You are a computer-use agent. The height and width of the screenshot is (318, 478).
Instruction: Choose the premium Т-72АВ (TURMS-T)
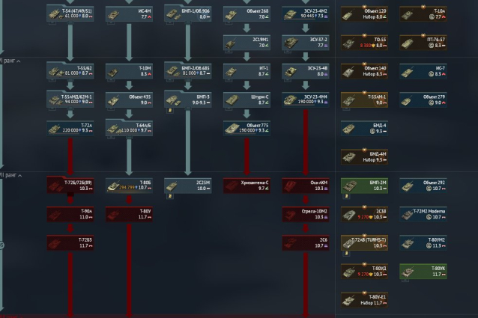(x=365, y=243)
